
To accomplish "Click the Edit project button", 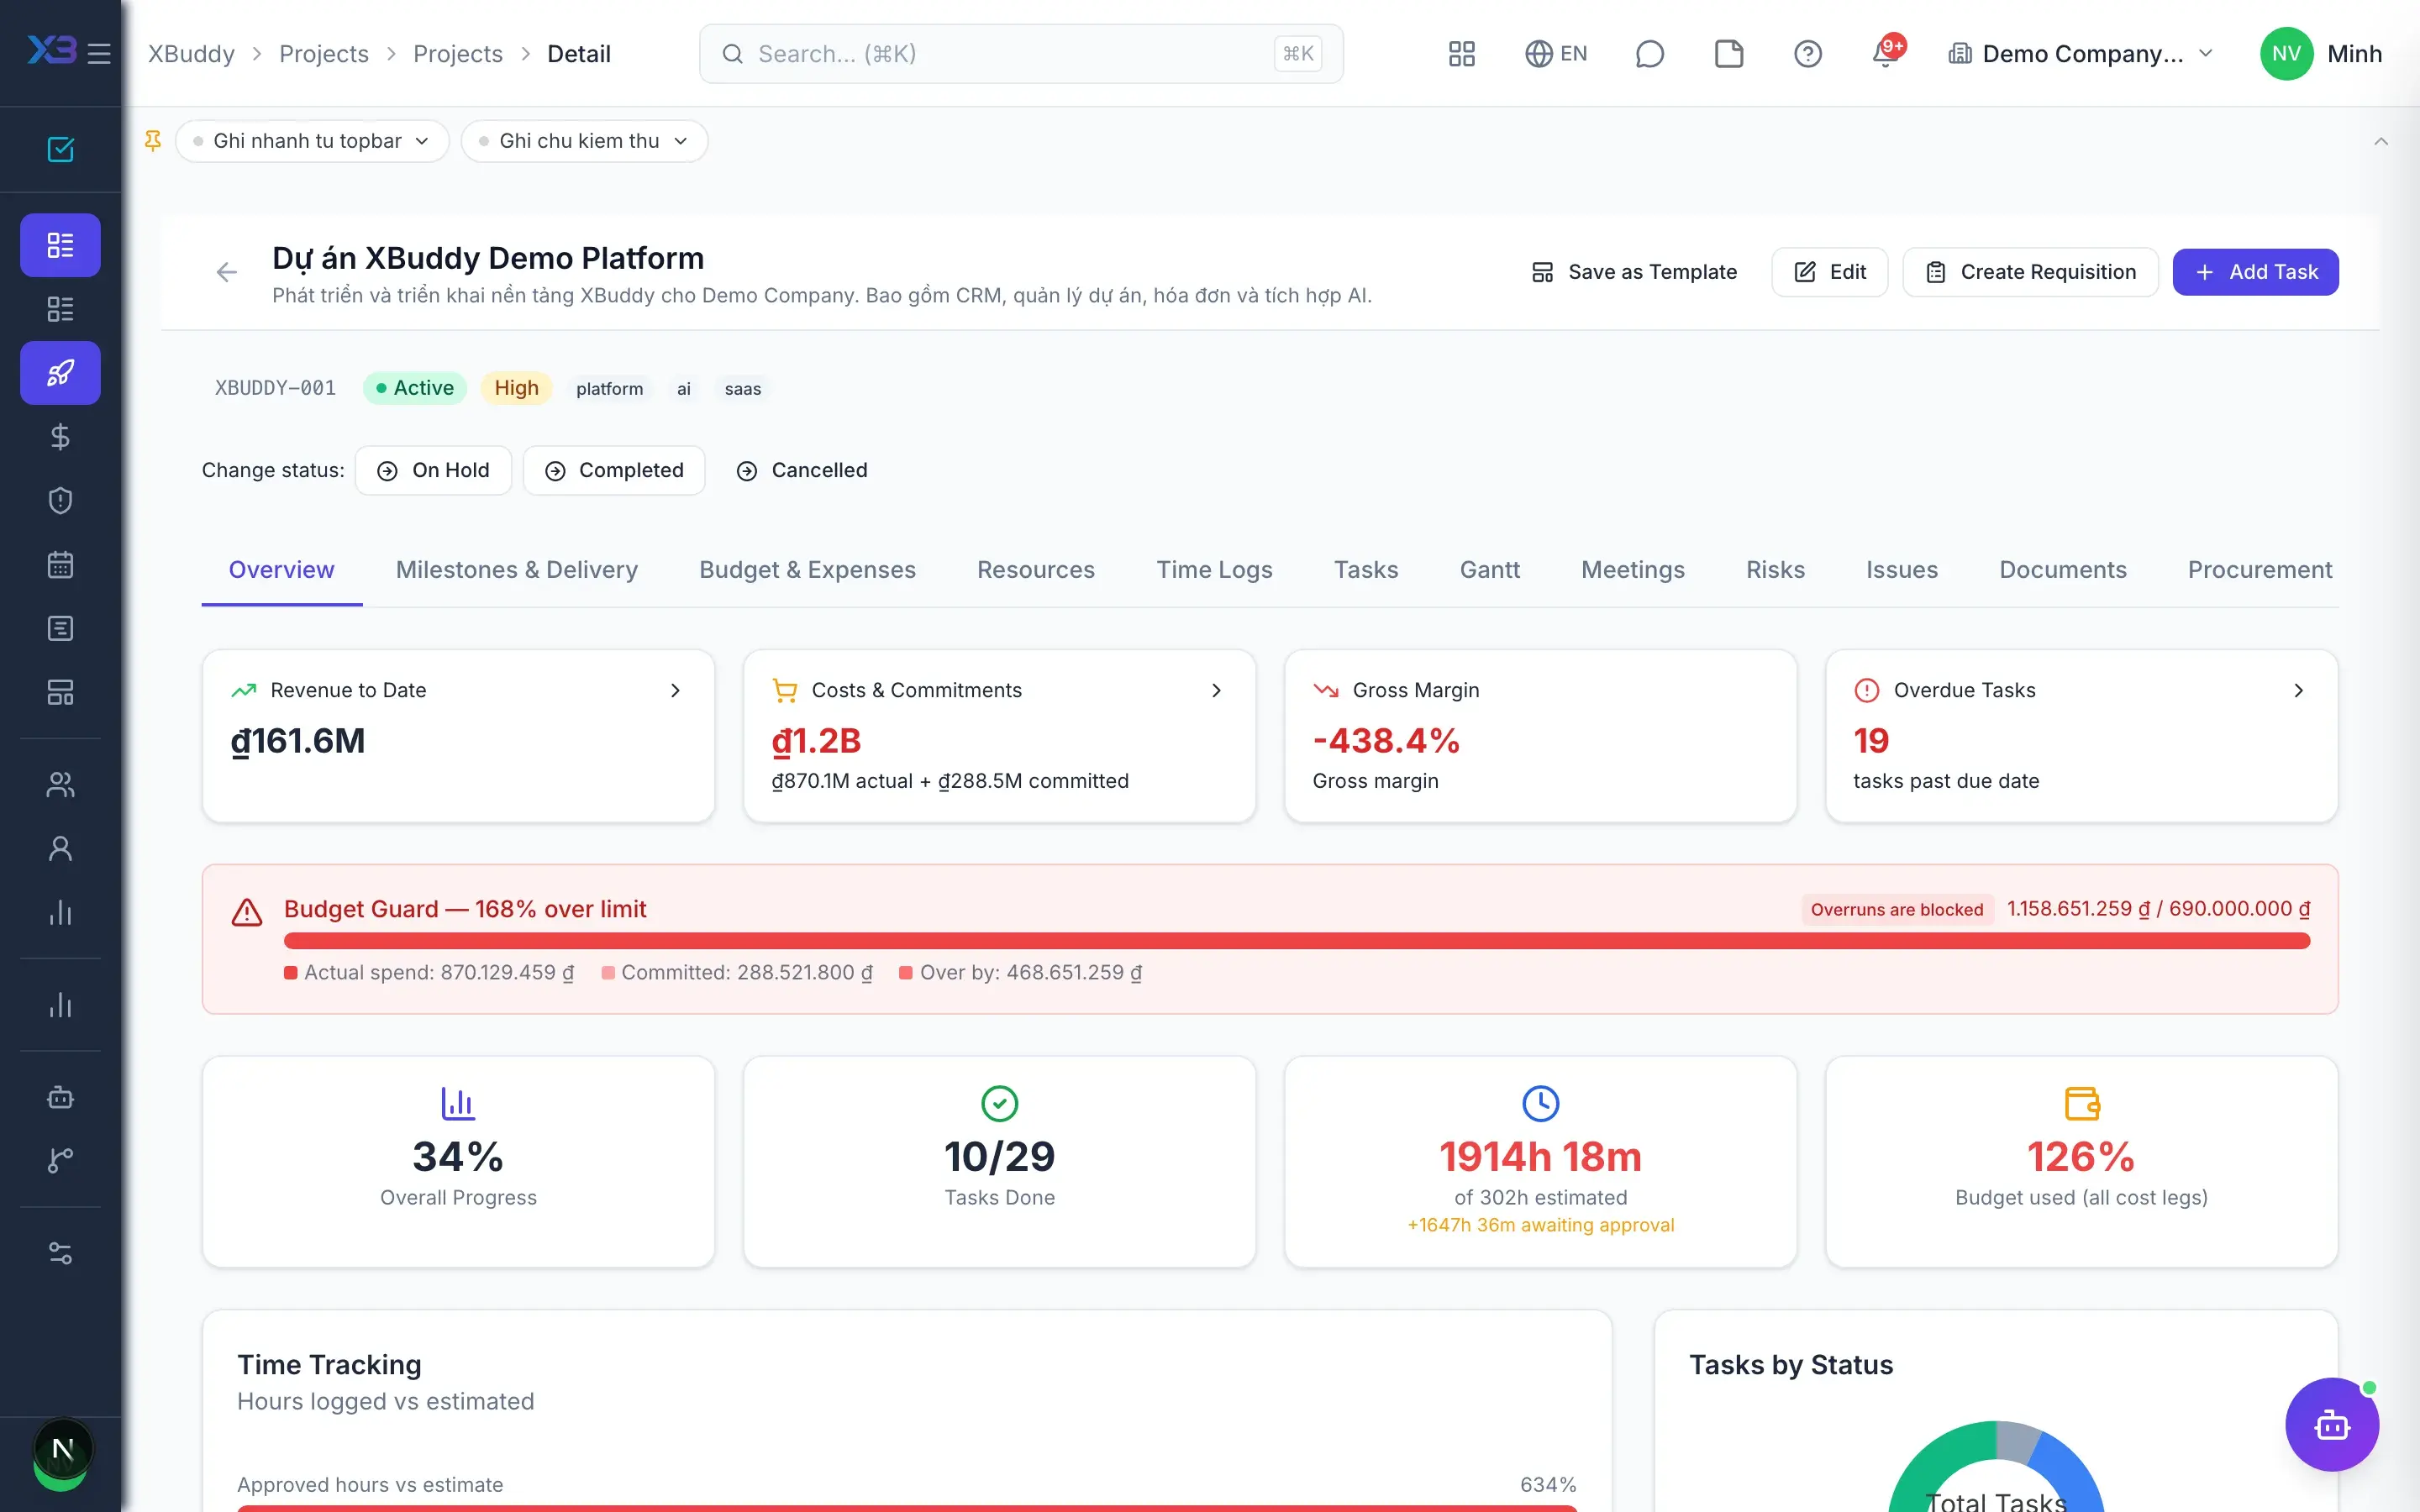I will [1829, 272].
